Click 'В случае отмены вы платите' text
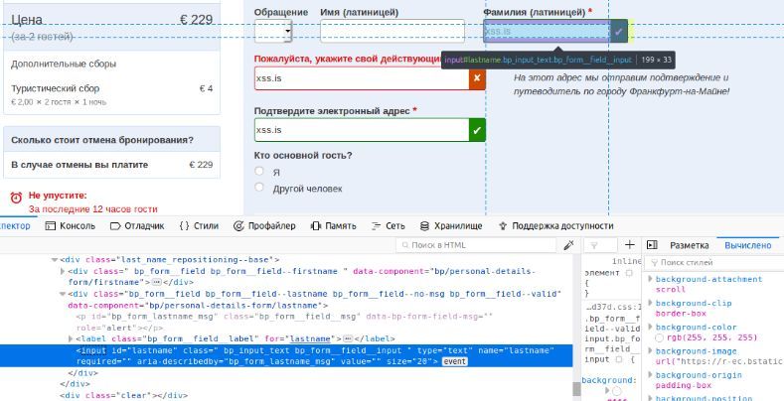The width and height of the screenshot is (784, 401). point(79,165)
